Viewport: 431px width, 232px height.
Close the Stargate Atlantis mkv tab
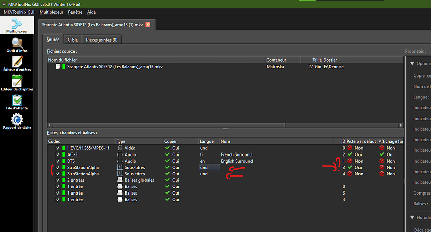[148, 25]
